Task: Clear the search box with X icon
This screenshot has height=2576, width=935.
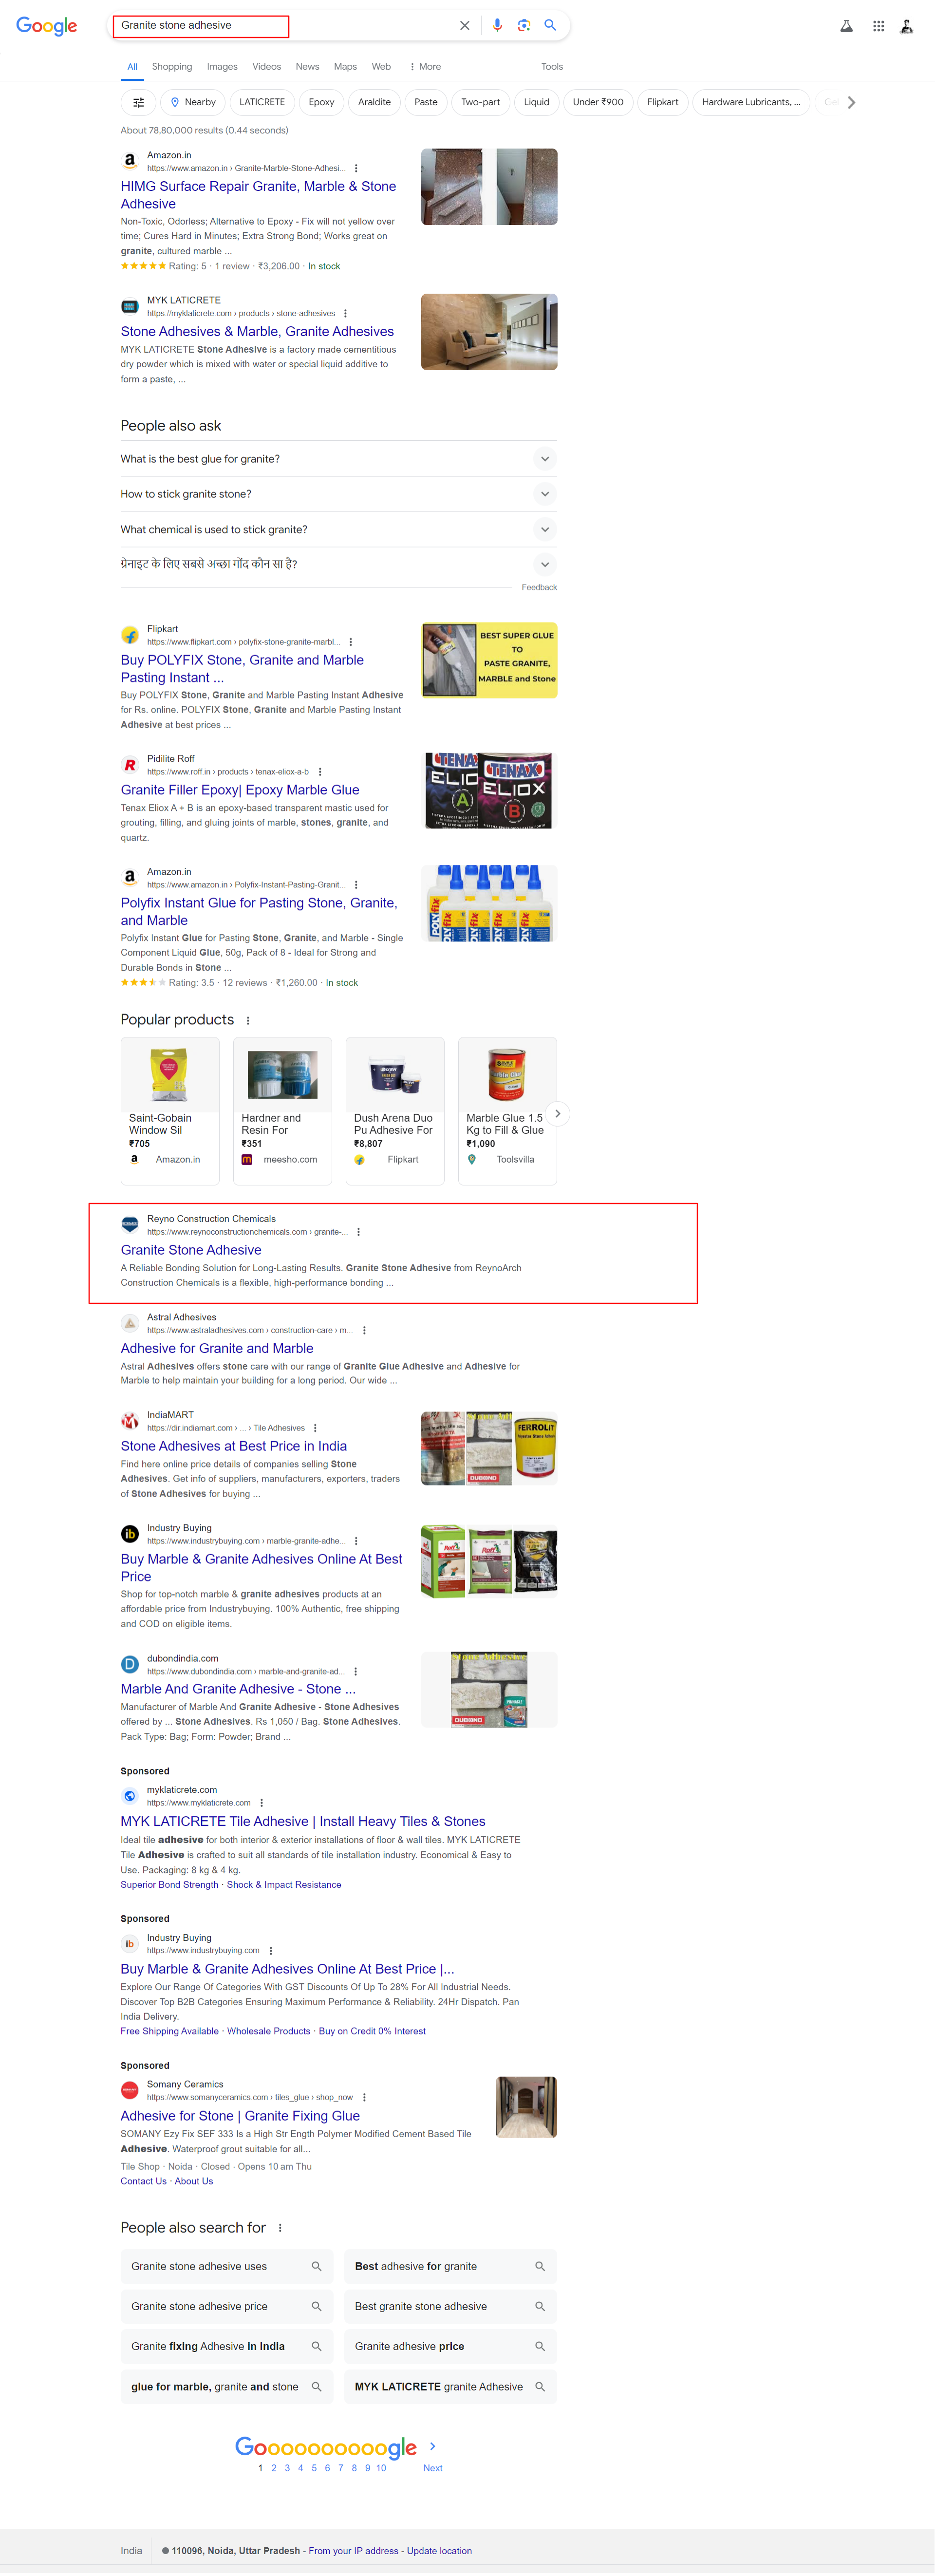Action: pos(464,26)
